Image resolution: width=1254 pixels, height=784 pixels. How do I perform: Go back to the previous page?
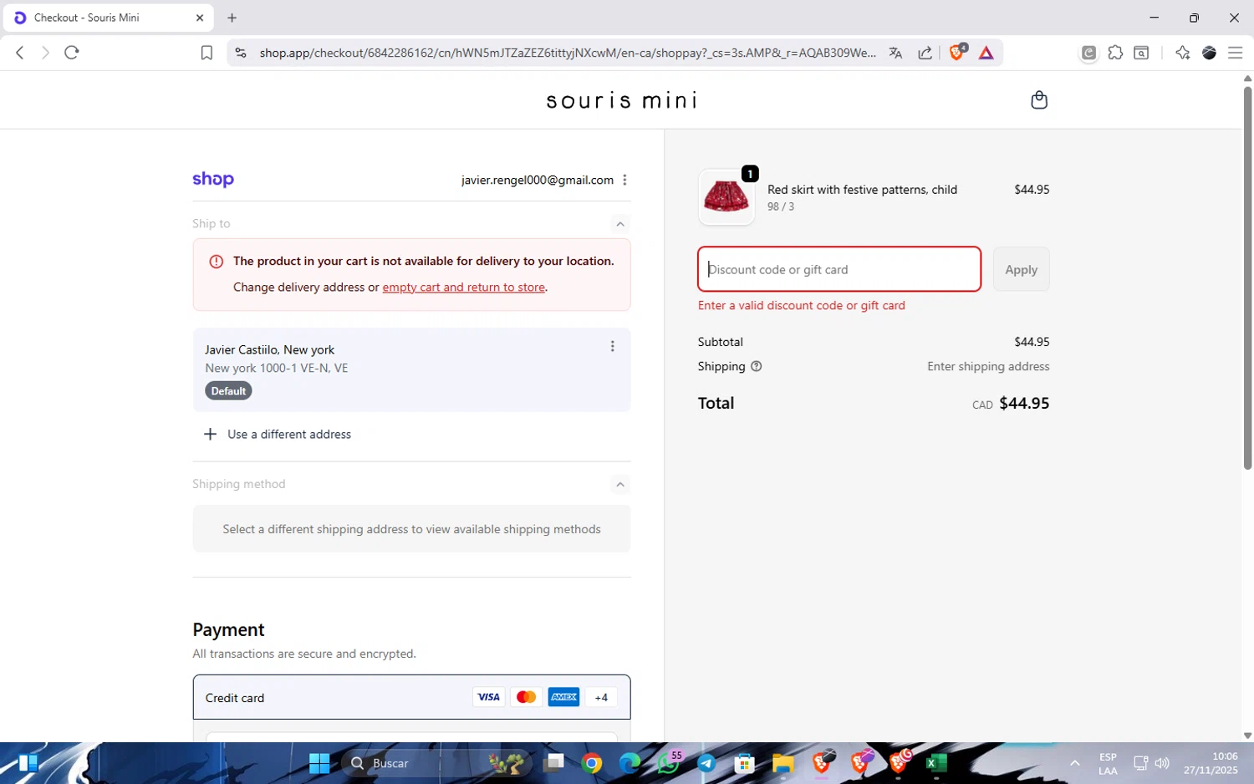[20, 53]
